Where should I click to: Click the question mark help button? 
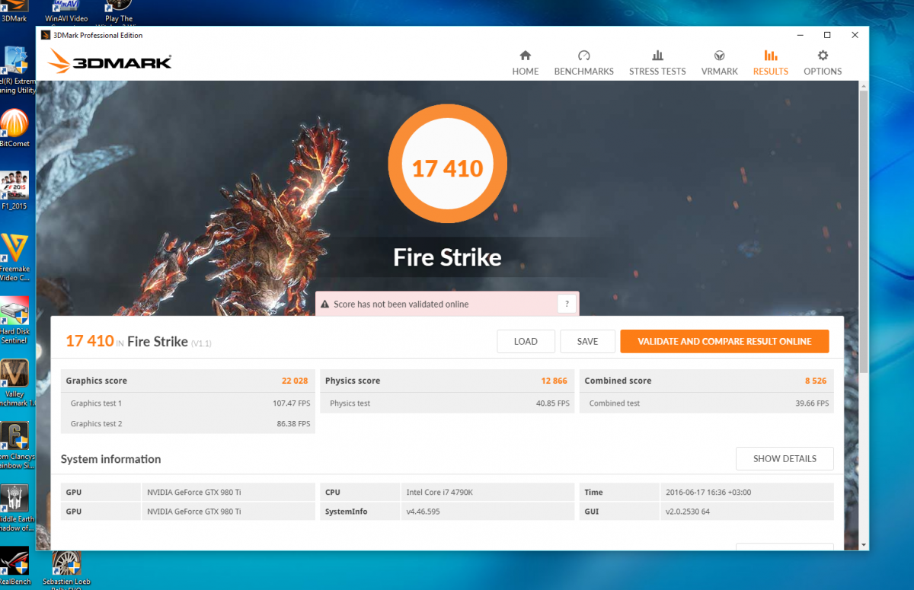[x=566, y=304]
